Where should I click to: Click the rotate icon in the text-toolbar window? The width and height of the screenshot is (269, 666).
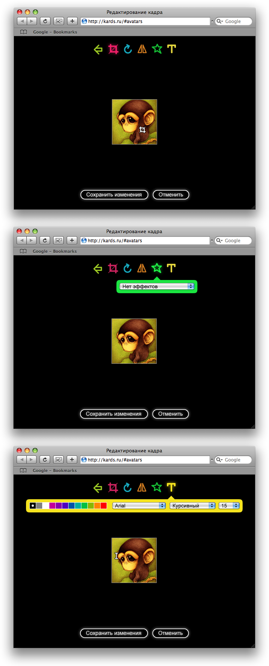127,487
